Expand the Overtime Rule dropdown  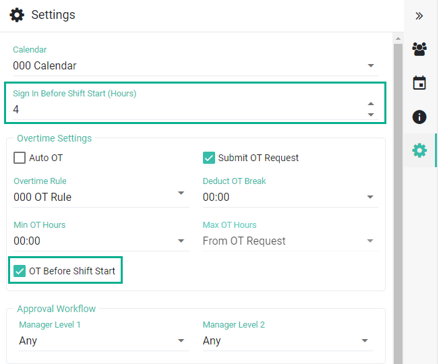181,193
